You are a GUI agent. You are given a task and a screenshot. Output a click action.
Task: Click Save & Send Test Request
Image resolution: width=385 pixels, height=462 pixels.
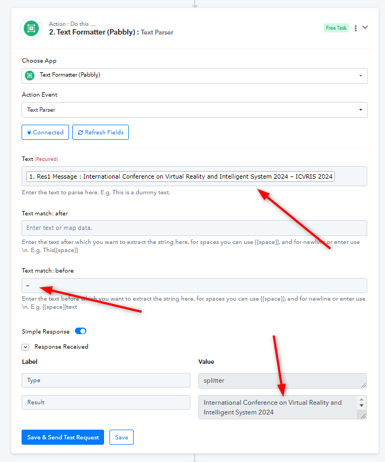[x=63, y=437]
